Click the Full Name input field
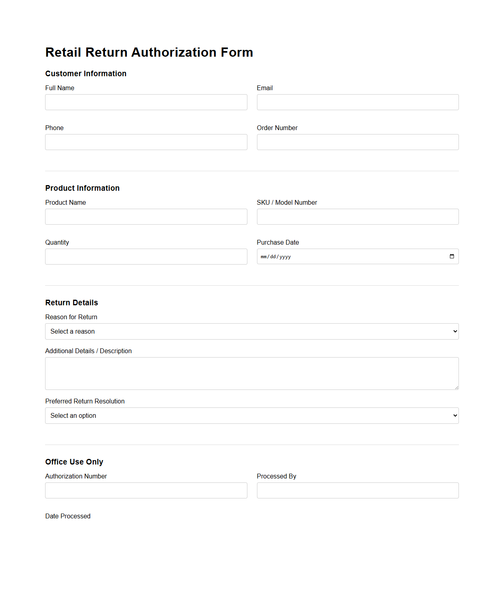504x589 pixels. (x=146, y=102)
